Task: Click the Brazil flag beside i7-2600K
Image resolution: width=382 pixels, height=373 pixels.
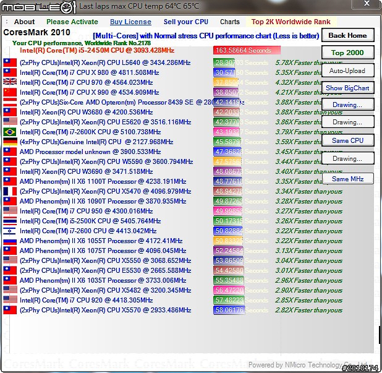Action: [x=10, y=132]
